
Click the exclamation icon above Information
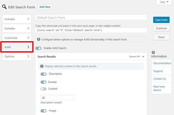(x=153, y=53)
